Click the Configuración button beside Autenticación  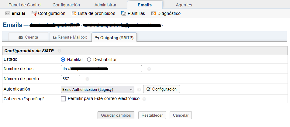click(x=161, y=89)
